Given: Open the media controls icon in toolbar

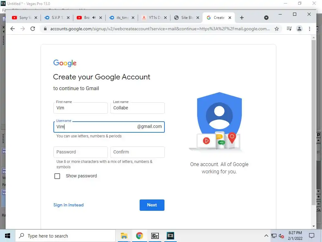Looking at the screenshot, I should point(289,29).
